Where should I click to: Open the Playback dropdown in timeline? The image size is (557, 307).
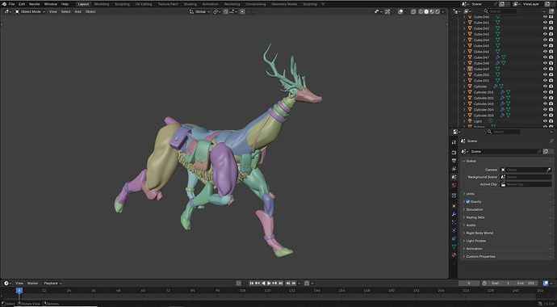click(52, 284)
